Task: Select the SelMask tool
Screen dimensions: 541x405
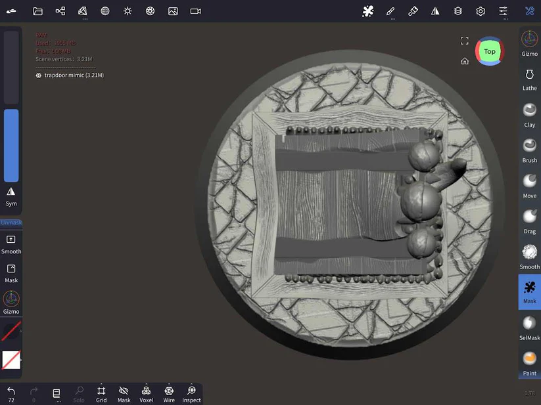Action: pos(529,329)
